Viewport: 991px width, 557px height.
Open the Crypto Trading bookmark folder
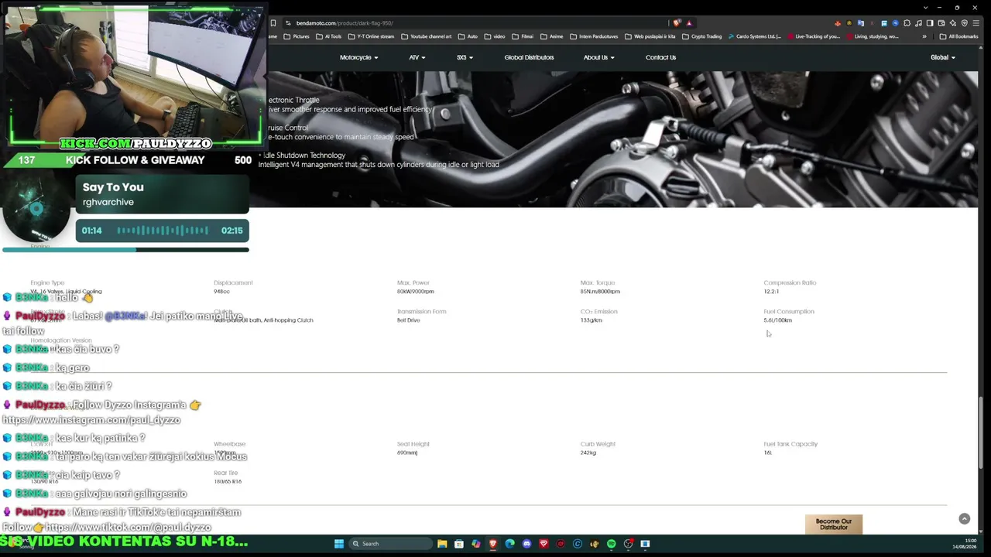tap(701, 36)
